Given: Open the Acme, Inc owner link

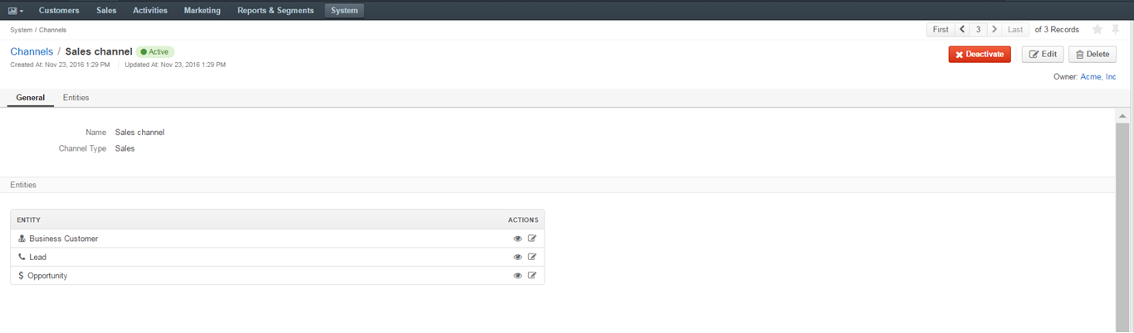Looking at the screenshot, I should tap(1097, 77).
